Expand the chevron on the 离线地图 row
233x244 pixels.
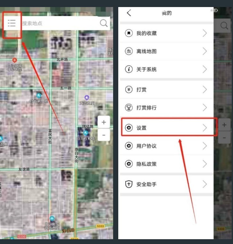[x=205, y=51]
